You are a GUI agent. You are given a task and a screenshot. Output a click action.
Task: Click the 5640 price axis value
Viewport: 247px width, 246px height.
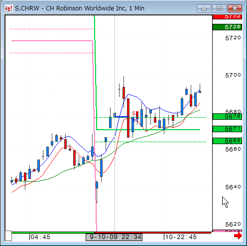point(233,187)
